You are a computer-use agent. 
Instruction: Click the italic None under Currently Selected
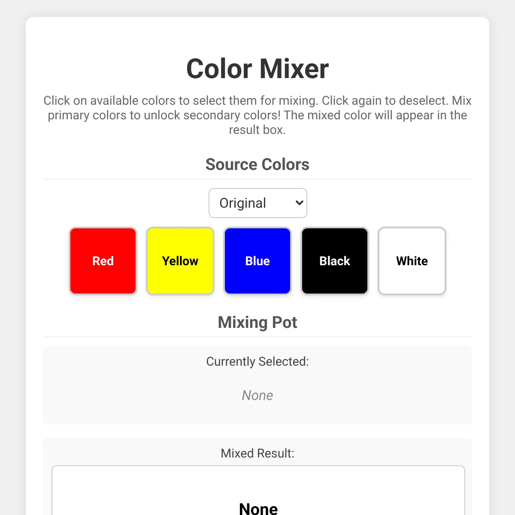(257, 395)
